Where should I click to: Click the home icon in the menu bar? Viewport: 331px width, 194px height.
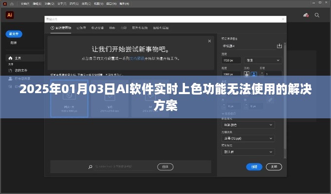[12, 4]
